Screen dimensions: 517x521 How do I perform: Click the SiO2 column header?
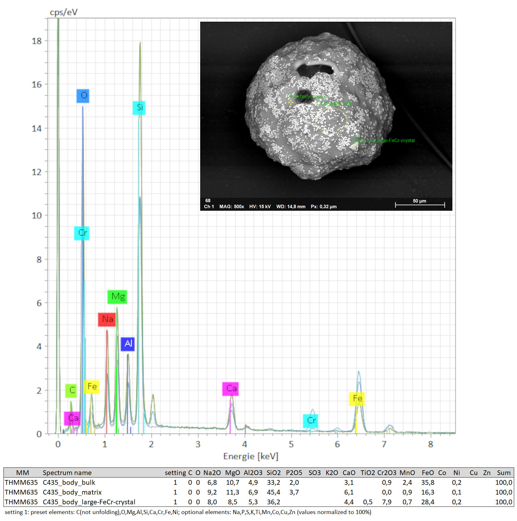click(273, 473)
